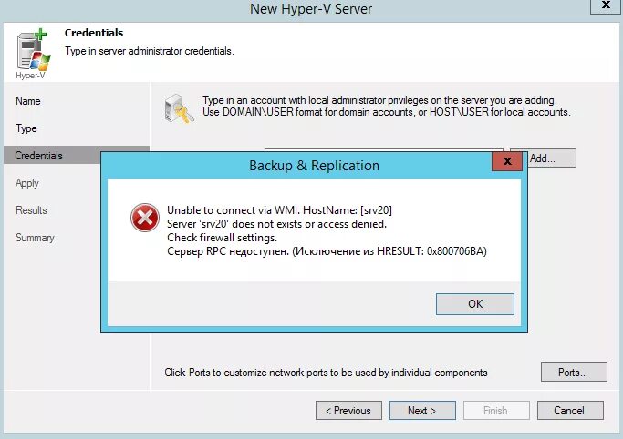Click the credentials key and user icon
The width and height of the screenshot is (623, 439).
click(178, 109)
